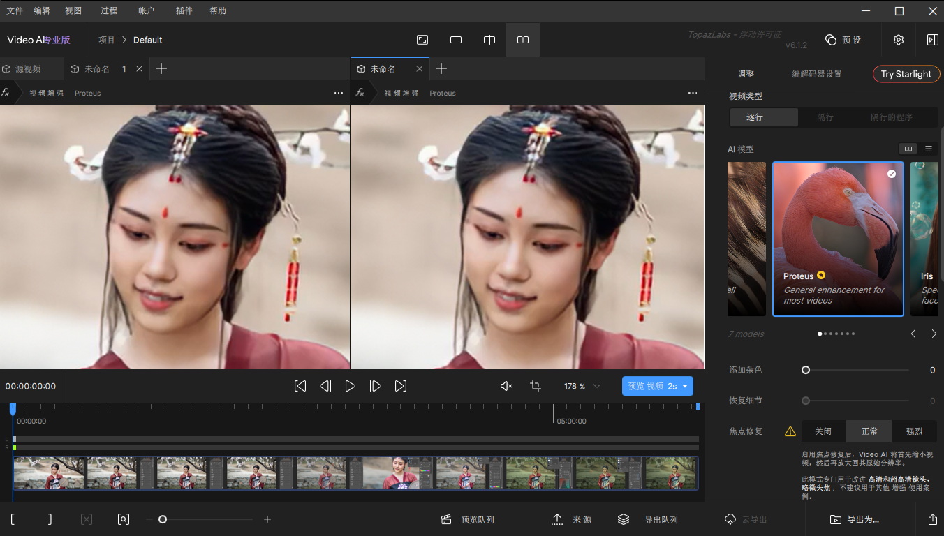Click 来源 button
Viewport: 944px width, 536px height.
(x=571, y=520)
